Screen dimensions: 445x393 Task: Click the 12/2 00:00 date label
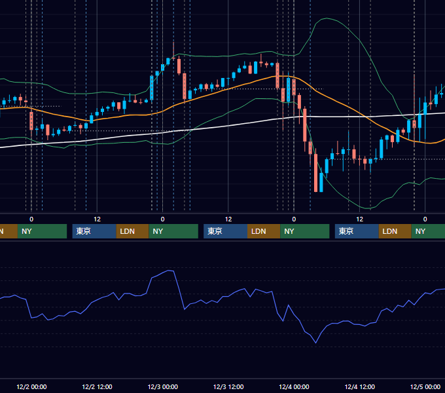[31, 386]
